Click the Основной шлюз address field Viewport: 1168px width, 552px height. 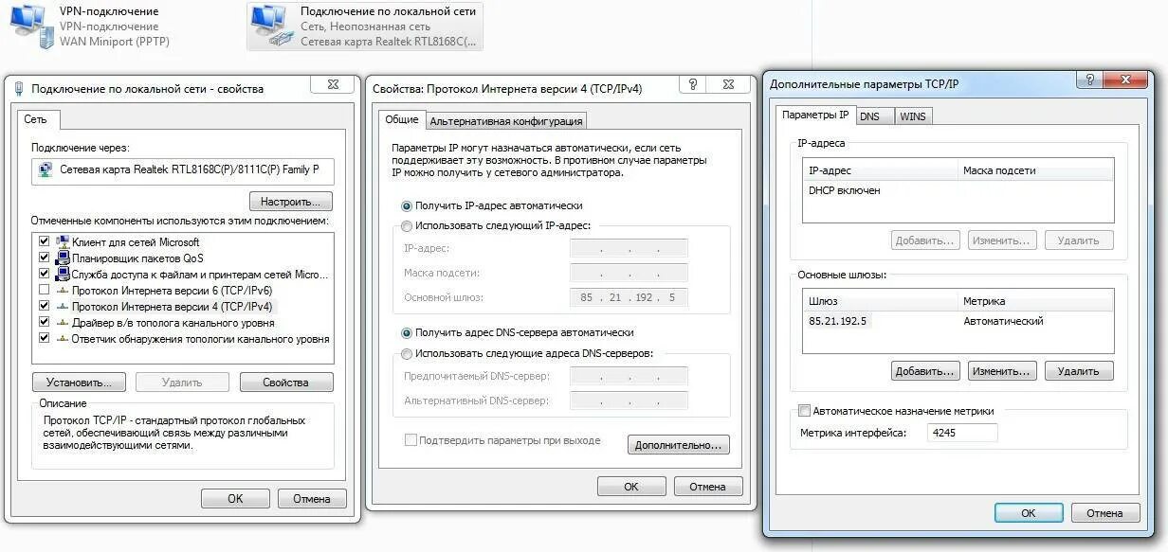629,297
